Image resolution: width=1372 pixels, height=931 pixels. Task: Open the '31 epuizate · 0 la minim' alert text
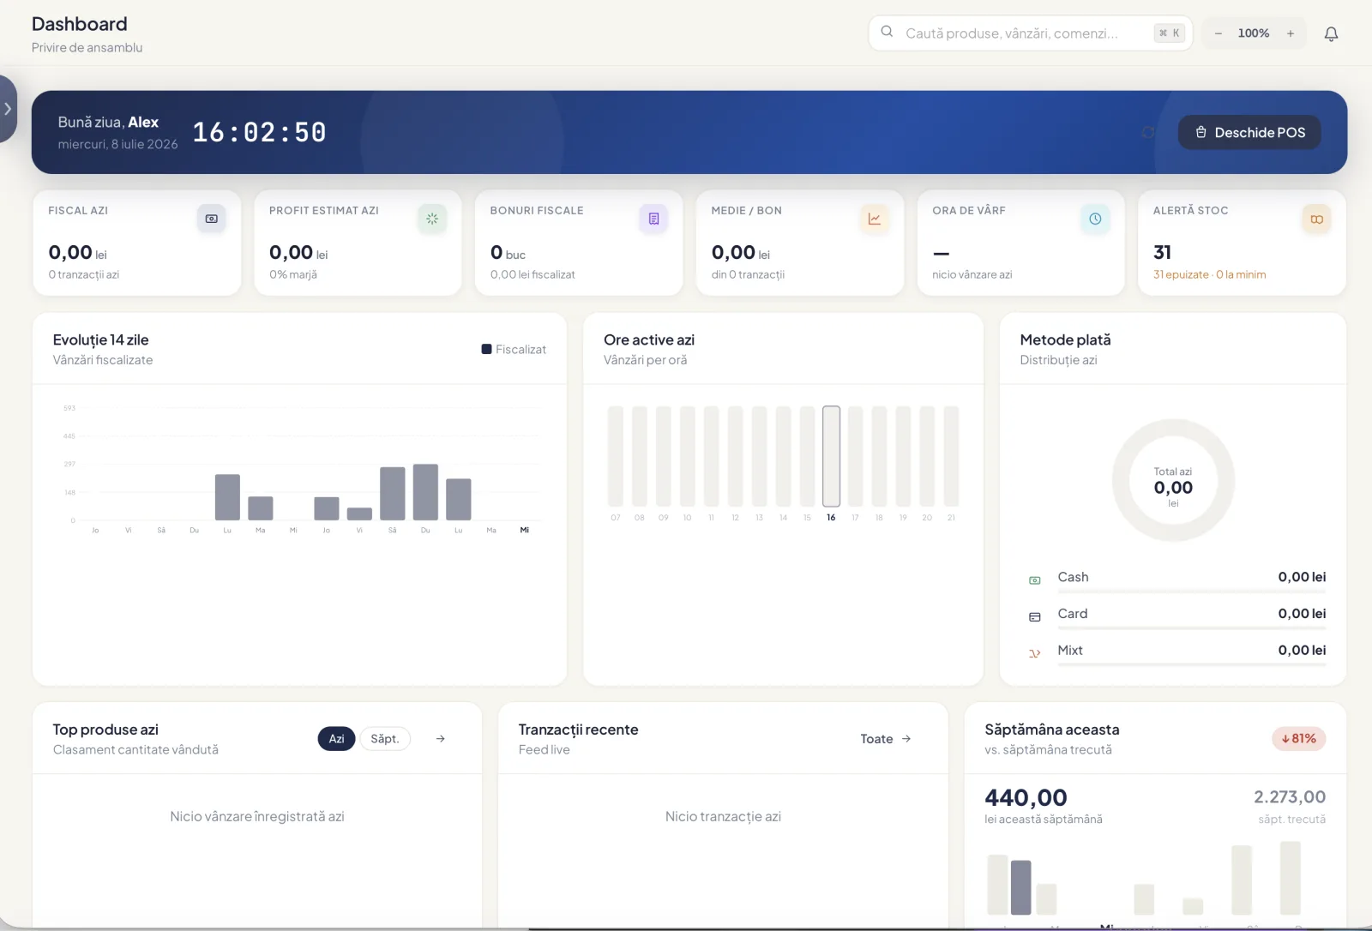1209,274
